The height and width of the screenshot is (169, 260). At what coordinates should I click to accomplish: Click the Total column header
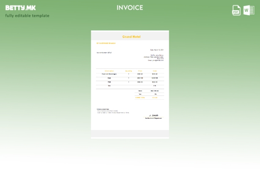point(154,71)
